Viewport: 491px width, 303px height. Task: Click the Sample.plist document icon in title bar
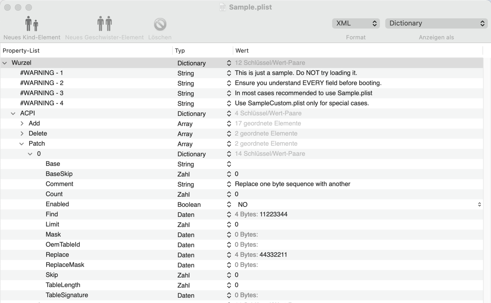coord(222,7)
